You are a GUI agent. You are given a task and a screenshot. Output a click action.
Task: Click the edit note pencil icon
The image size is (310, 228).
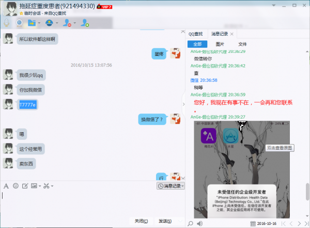click(x=25, y=186)
